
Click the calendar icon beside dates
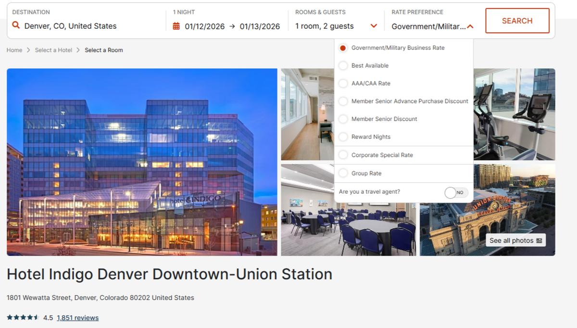tap(176, 26)
